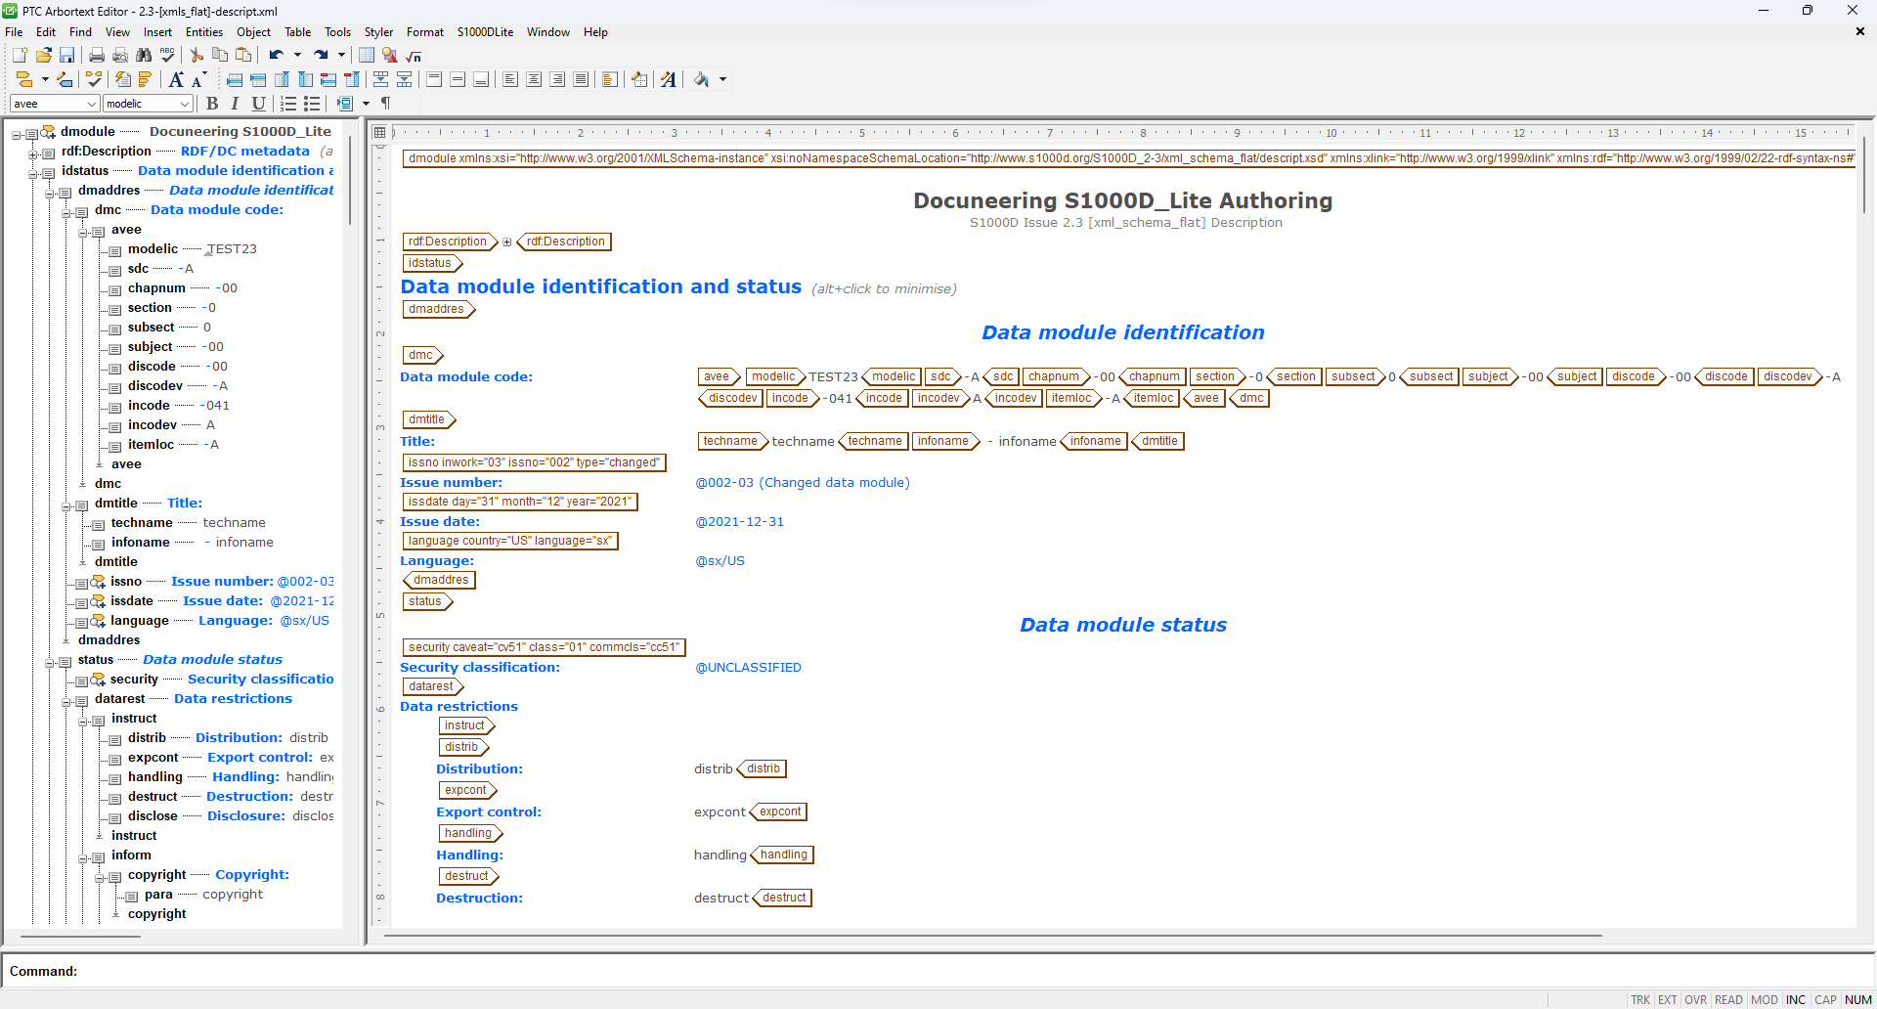This screenshot has width=1877, height=1009.
Task: Center-align text with the toolbar icon
Action: pos(534,79)
